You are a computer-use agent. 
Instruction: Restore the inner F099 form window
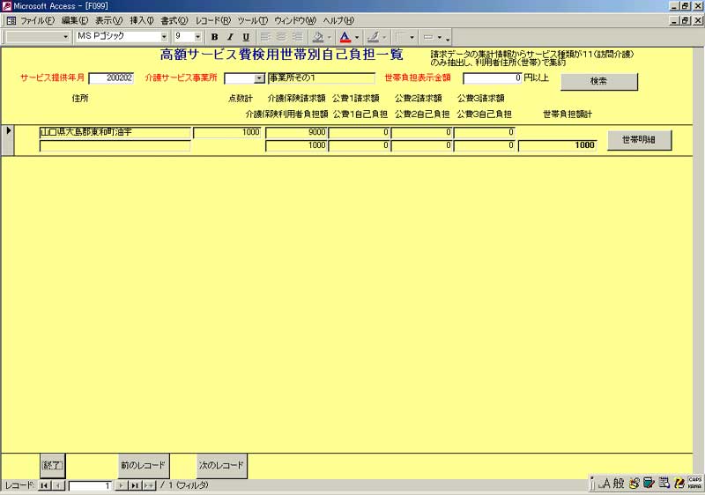(x=686, y=20)
